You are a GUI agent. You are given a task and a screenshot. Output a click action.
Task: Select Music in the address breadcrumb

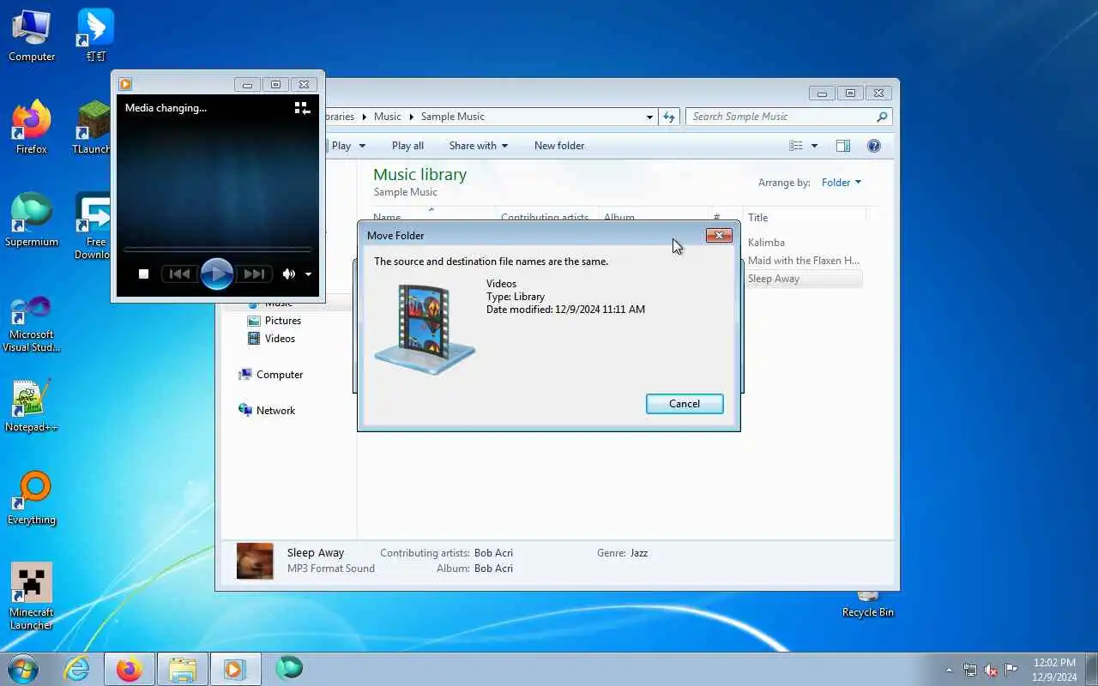[387, 117]
